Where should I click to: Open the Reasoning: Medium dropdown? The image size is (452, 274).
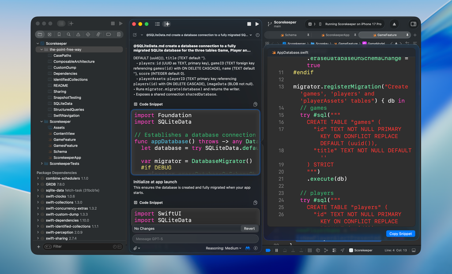click(x=223, y=248)
